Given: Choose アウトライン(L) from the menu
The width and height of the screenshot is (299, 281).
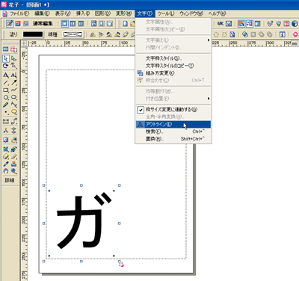Looking at the screenshot, I should [x=173, y=124].
